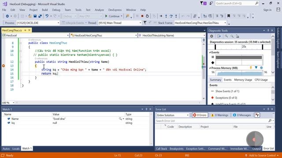Toggle the 0 Warnings filter button
The image size is (282, 158).
tap(219, 115)
